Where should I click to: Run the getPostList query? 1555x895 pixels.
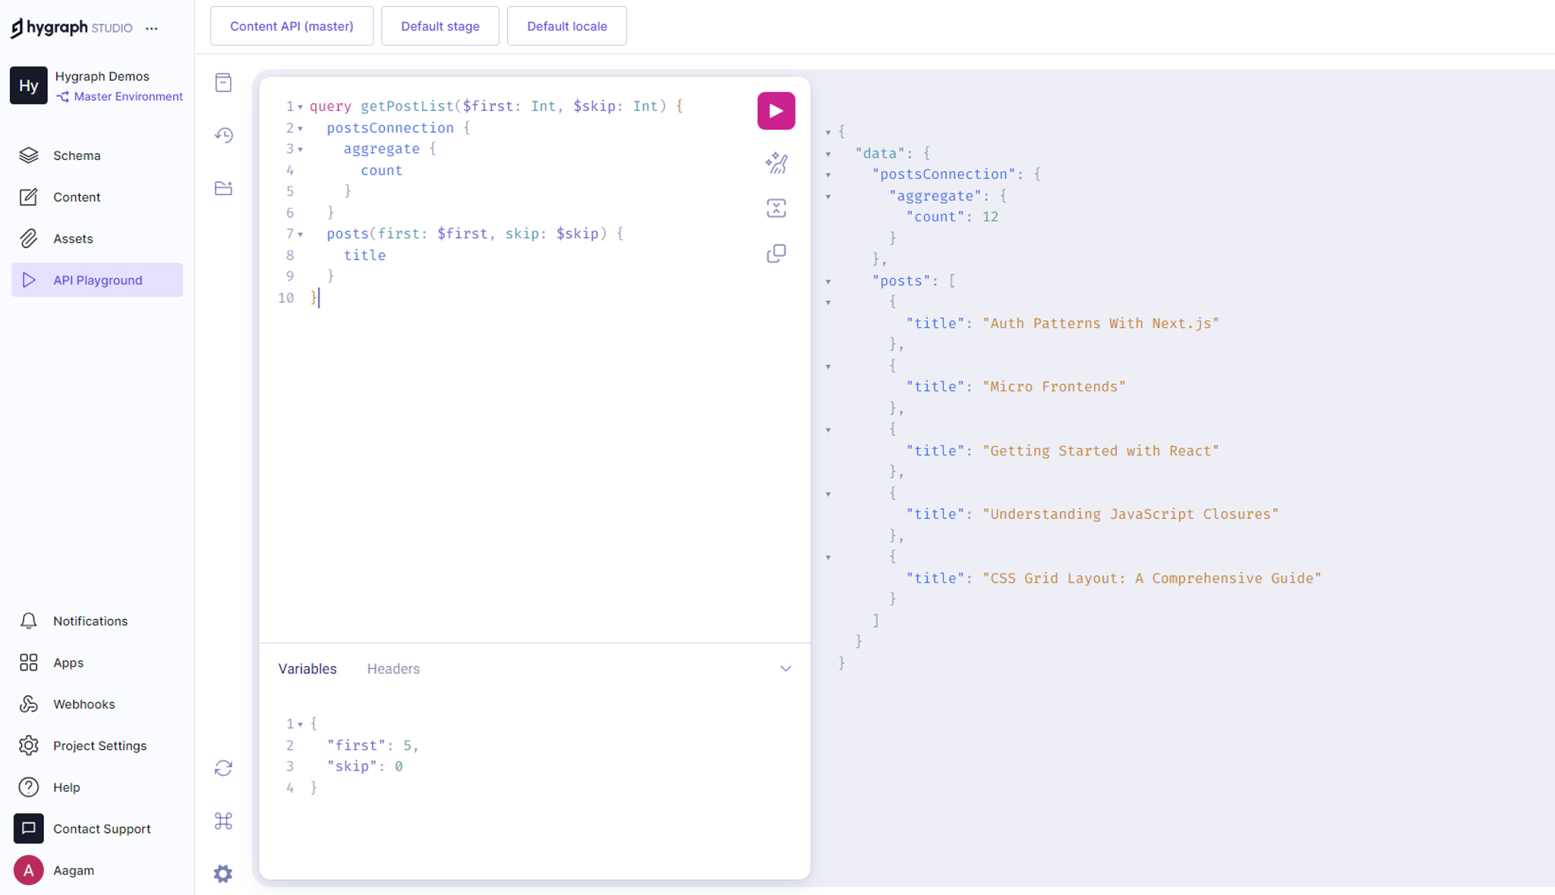tap(776, 111)
